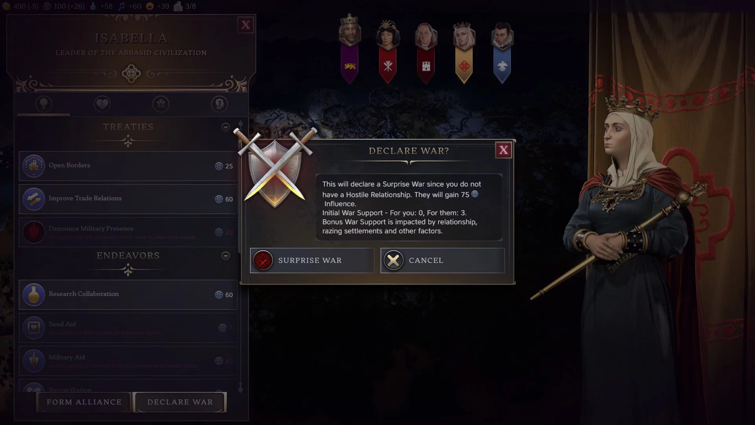This screenshot has height=425, width=755.
Task: Cancel the war declaration dialog
Action: pyautogui.click(x=442, y=261)
